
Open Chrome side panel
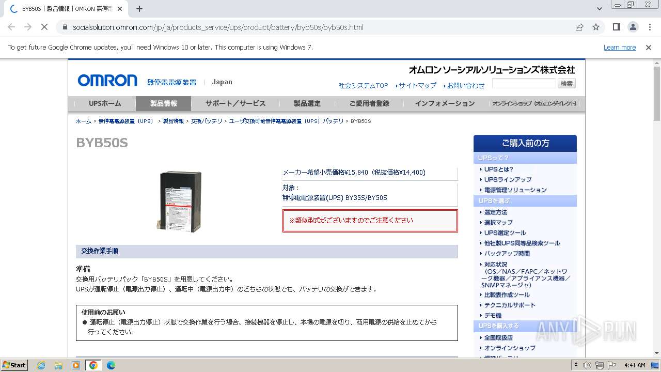point(616,27)
